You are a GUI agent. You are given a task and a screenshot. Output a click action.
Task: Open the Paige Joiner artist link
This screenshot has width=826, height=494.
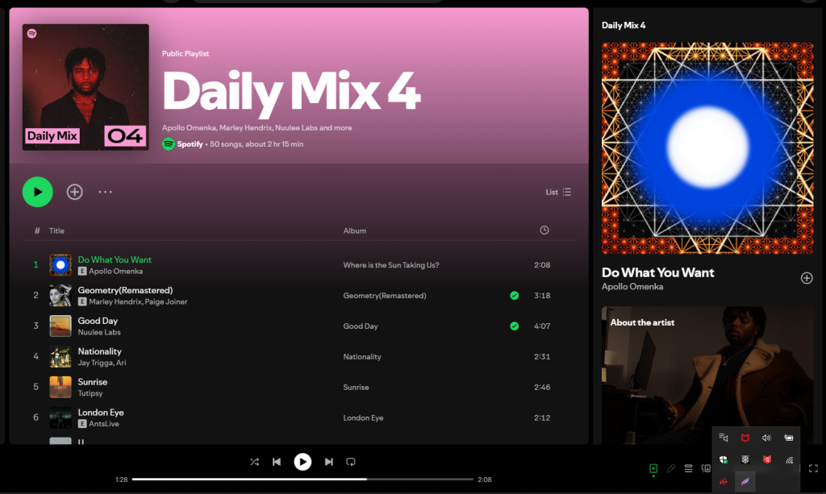166,302
